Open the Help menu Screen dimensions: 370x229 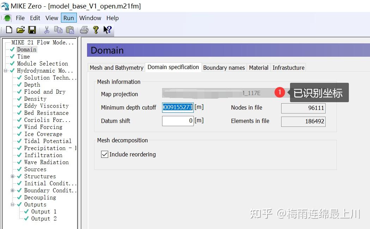tap(112, 18)
